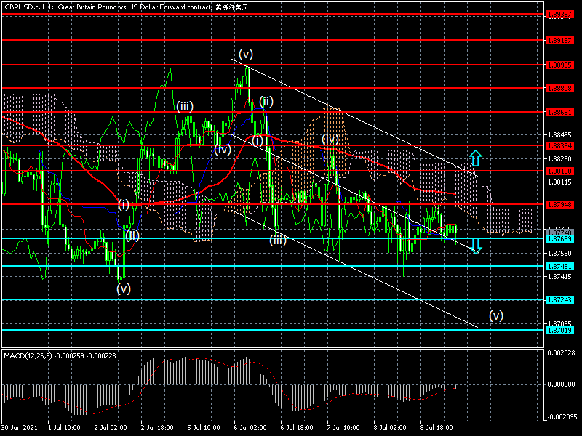Select the (v) wave label at the chart peak

[246, 54]
